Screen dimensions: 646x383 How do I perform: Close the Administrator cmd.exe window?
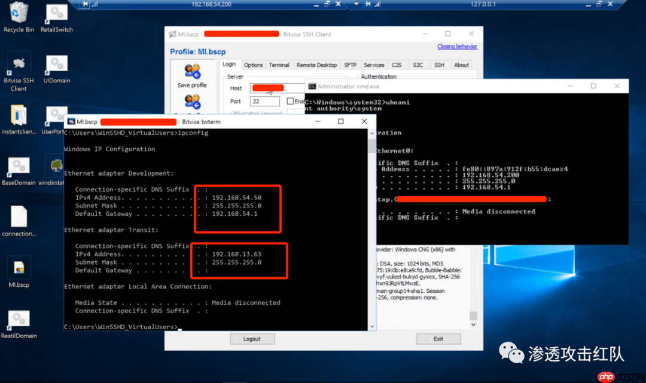click(x=617, y=86)
